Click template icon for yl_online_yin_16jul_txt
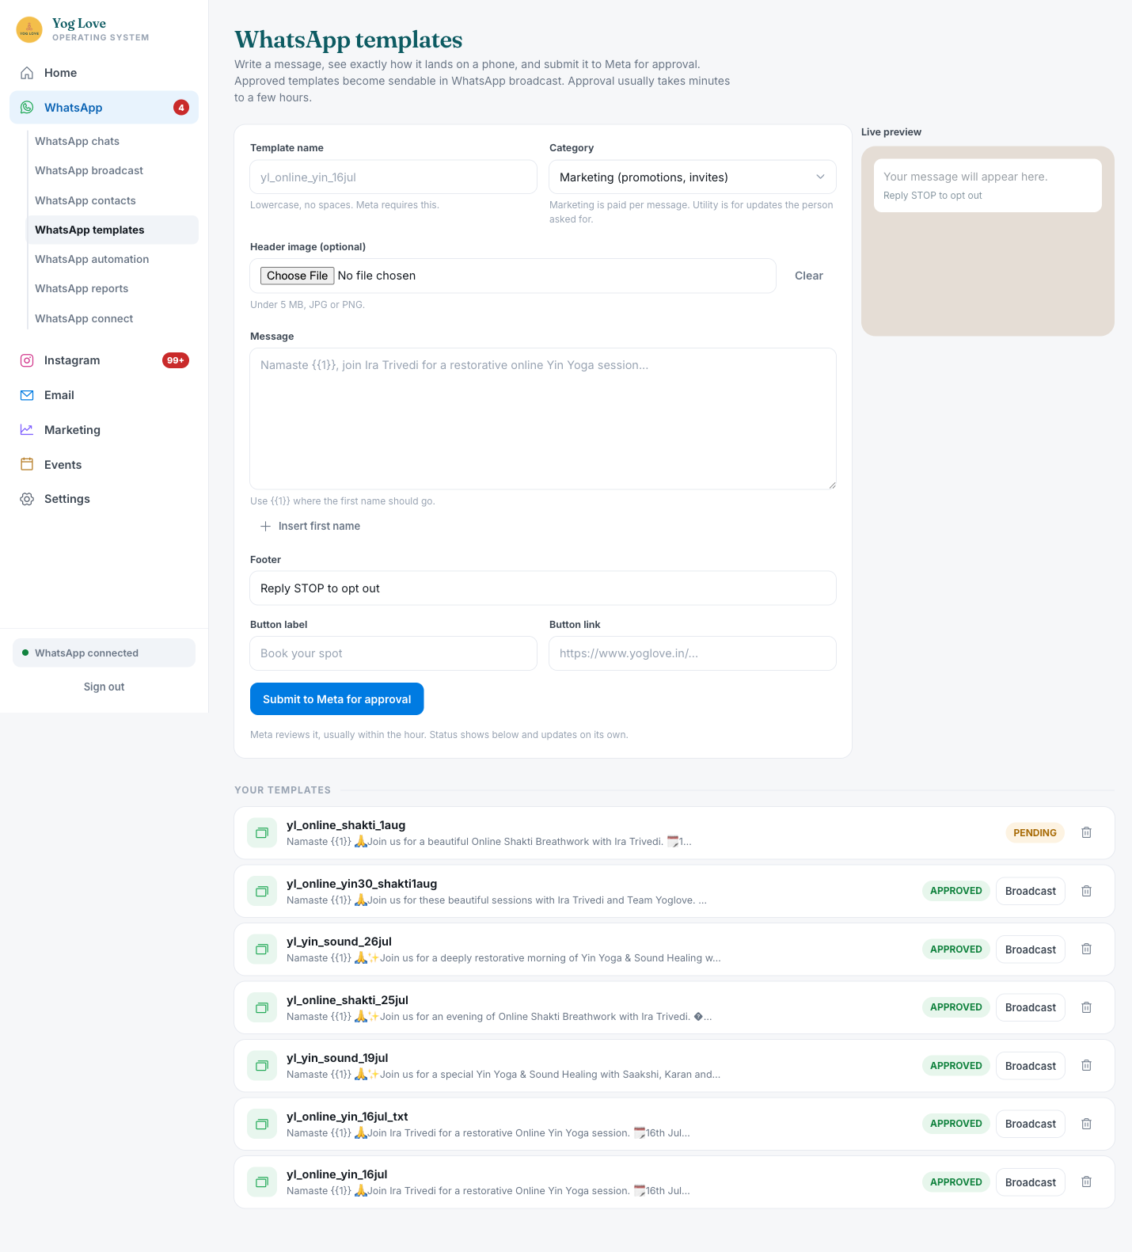Viewport: 1132px width, 1252px height. tap(262, 1125)
